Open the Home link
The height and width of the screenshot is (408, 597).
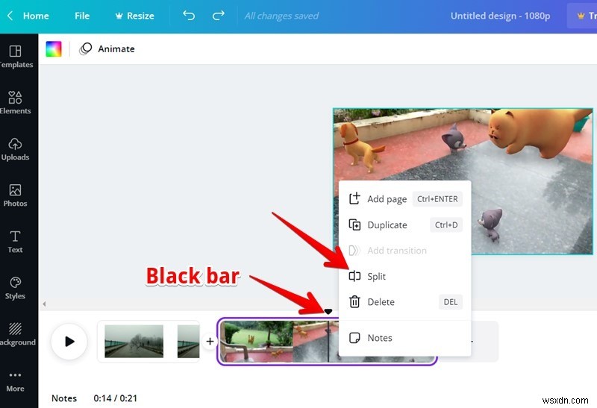click(36, 16)
